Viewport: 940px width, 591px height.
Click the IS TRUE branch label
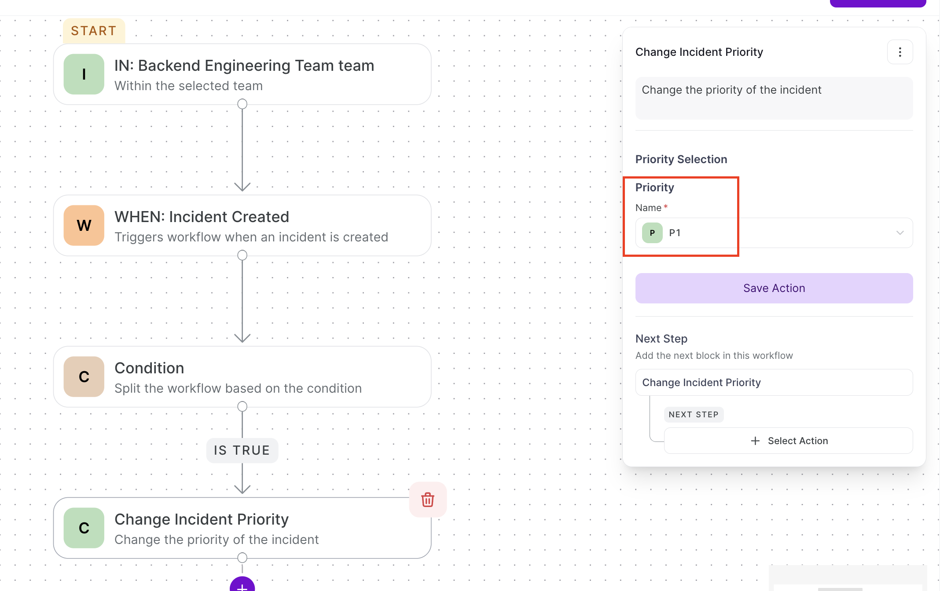click(x=242, y=450)
